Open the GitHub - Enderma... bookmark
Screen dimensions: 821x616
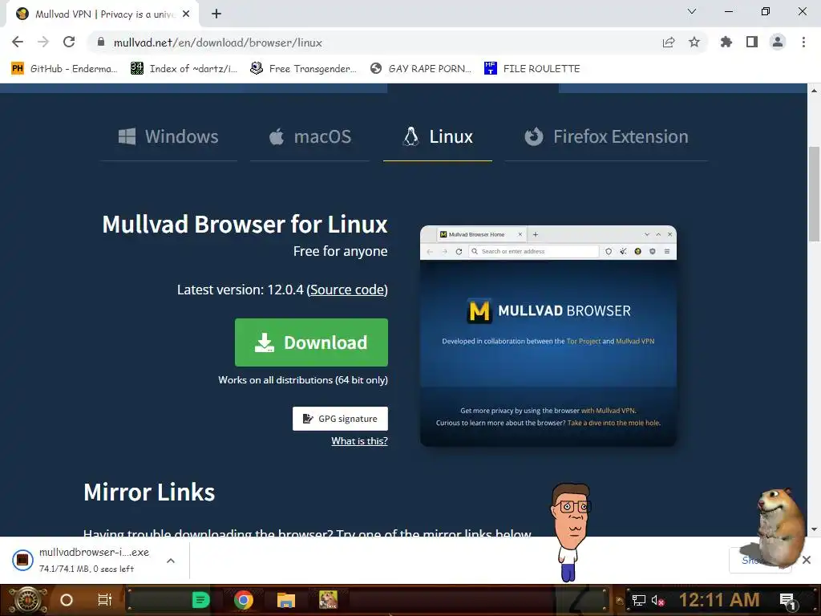[64, 69]
